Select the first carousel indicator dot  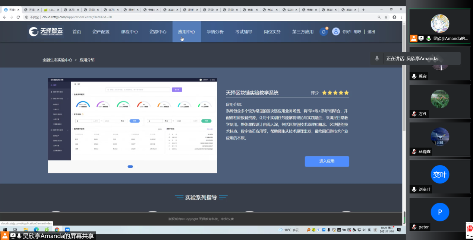click(130, 166)
